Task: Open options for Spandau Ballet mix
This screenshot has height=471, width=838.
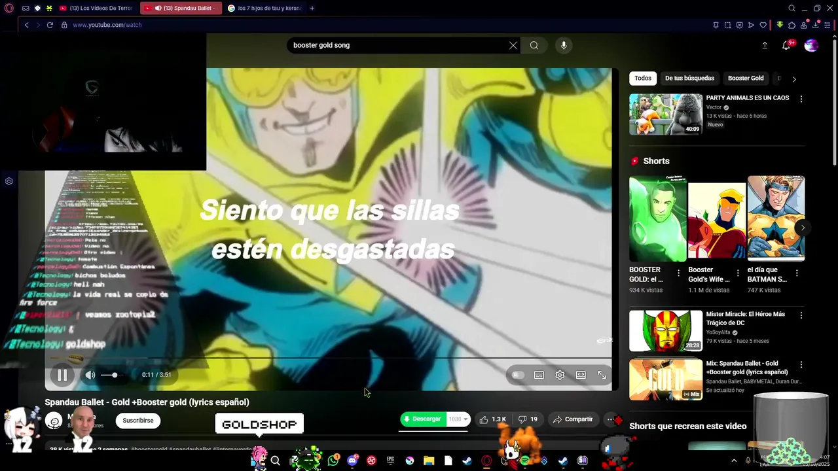Action: click(801, 364)
